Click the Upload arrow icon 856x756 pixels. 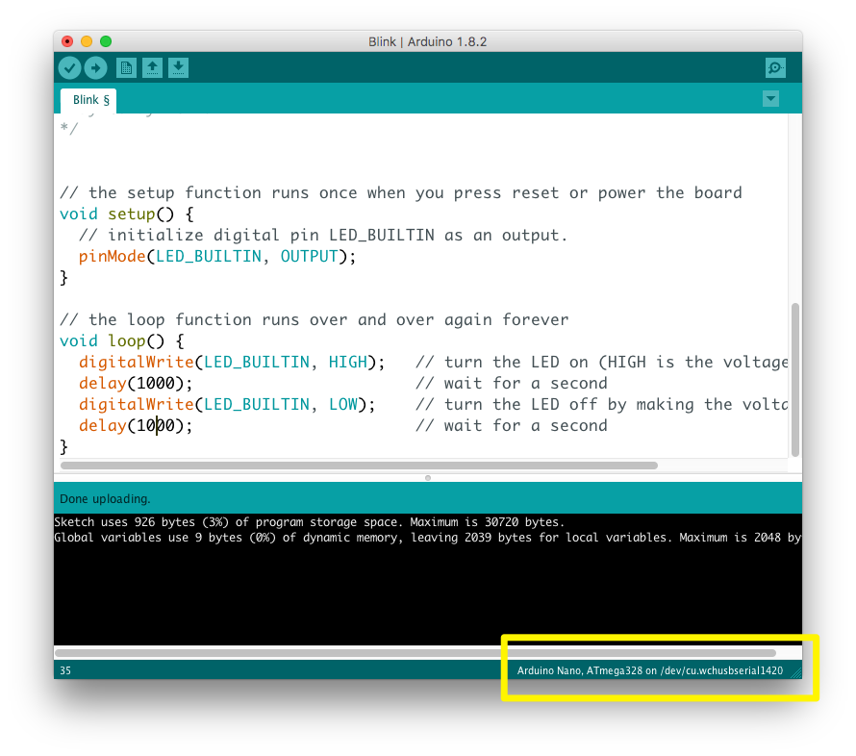[95, 67]
